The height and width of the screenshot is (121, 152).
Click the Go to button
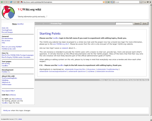pyautogui.click(x=145, y=24)
